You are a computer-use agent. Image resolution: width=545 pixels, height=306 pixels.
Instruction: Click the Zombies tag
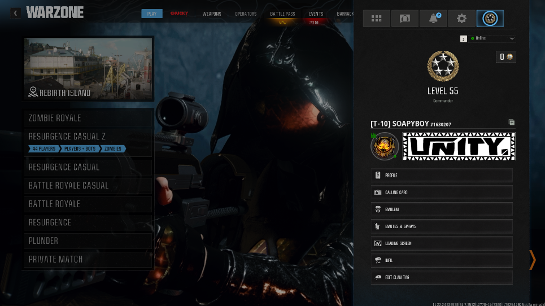pyautogui.click(x=113, y=148)
